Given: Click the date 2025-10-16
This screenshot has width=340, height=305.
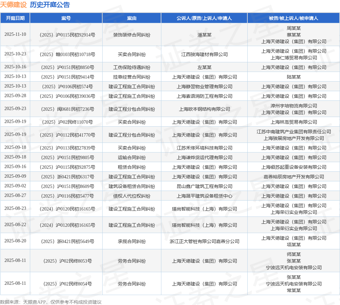Looking at the screenshot, I should 15,67.
